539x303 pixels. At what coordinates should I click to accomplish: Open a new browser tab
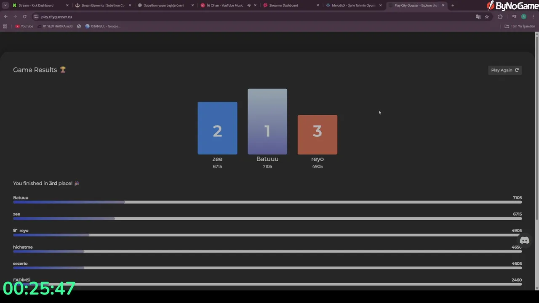coord(453,5)
